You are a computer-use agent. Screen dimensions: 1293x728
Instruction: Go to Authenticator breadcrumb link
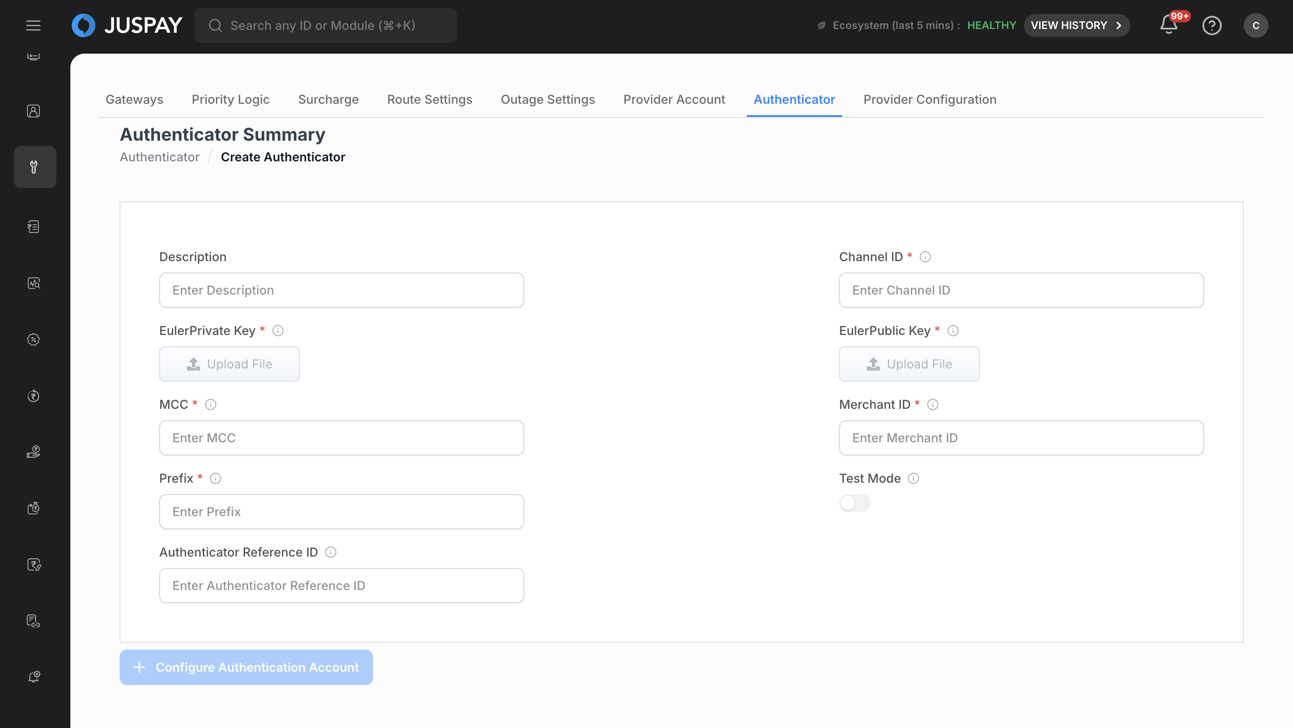click(x=159, y=157)
